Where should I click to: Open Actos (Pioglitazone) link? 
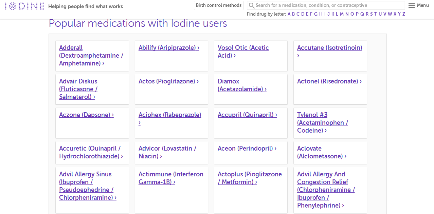coord(168,81)
